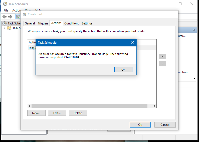The width and height of the screenshot is (199, 142).
Task: Click the Edit... action button
Action: tap(57, 113)
